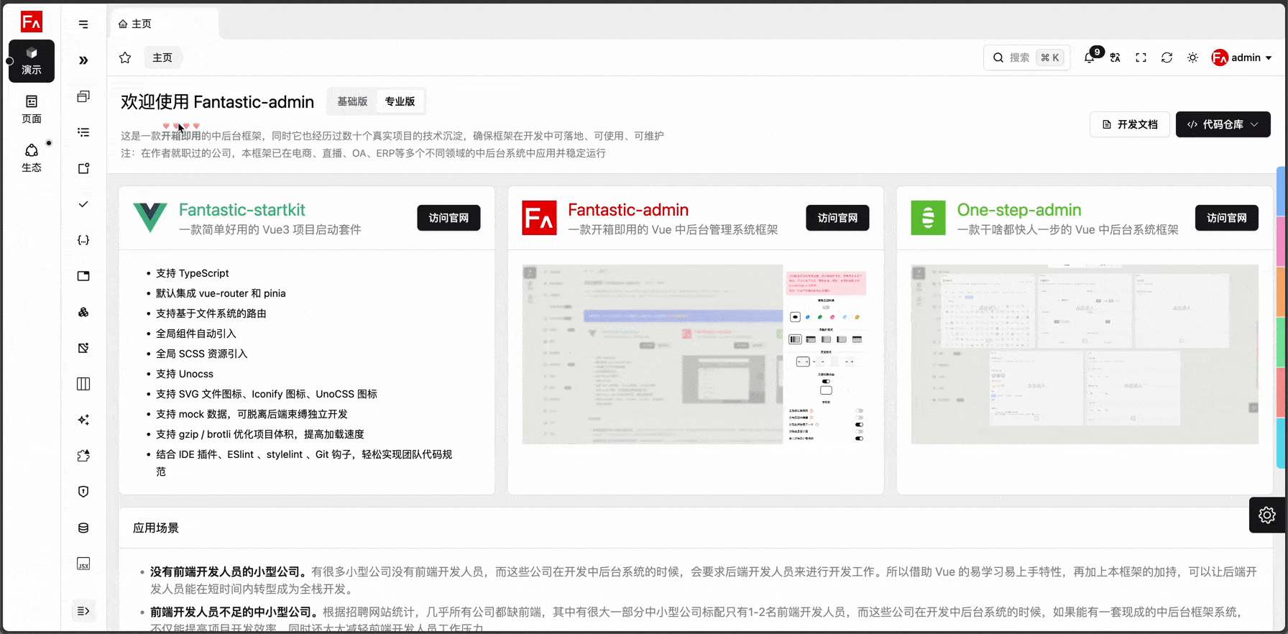Screen dimensions: 1288x634
Task: Toggle the light/dark theme sun icon
Action: pos(1192,58)
